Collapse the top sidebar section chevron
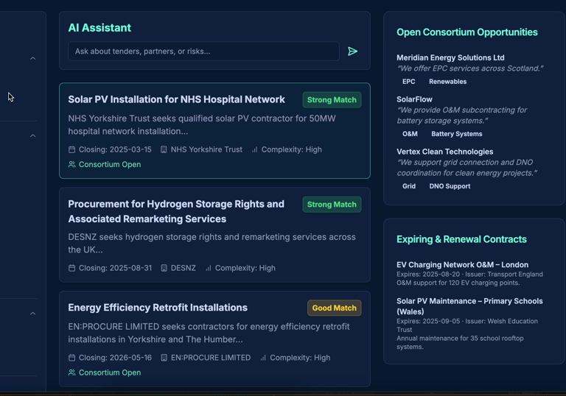Viewport: 566px width, 396px height. point(33,58)
